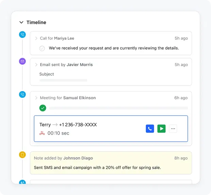This screenshot has width=211, height=195.
Task: Click the 6h ago timestamp on meeting
Action: point(181,98)
